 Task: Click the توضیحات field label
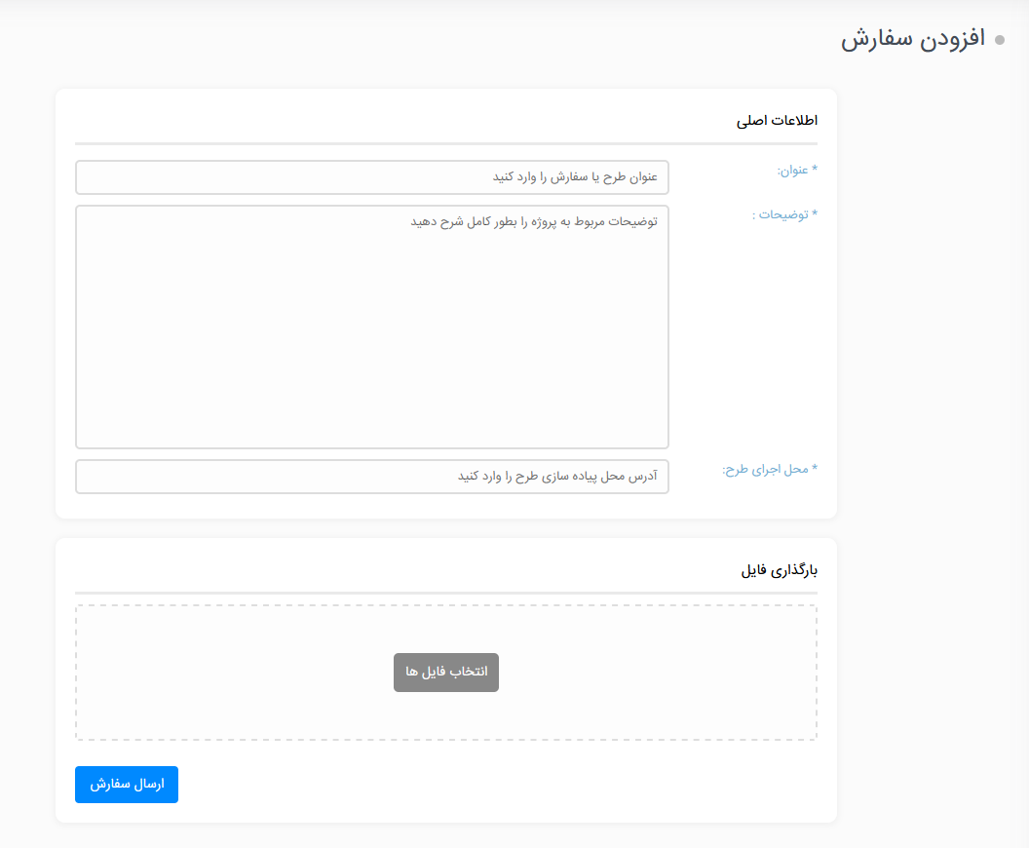[x=784, y=214]
